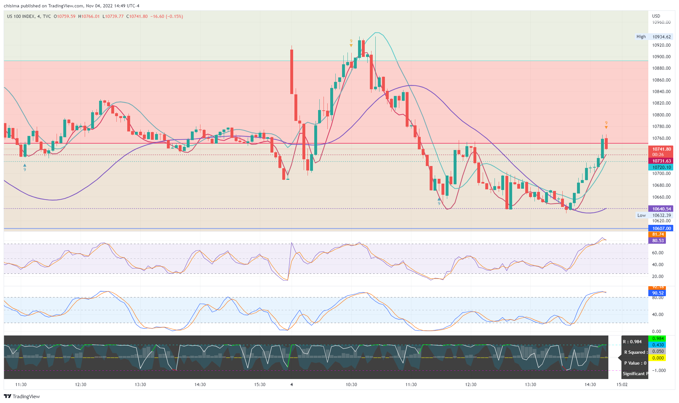Image resolution: width=679 pixels, height=403 pixels.
Task: Click the orange 9 marker near the 10934 high
Action: [x=351, y=41]
